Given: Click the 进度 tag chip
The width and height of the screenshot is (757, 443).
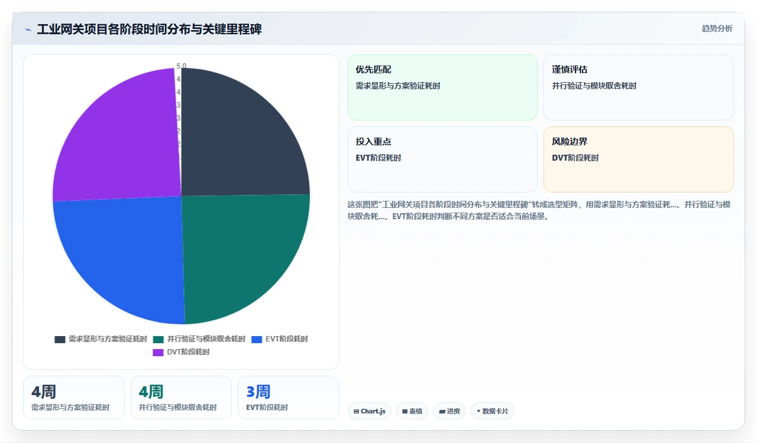Looking at the screenshot, I should click(449, 411).
